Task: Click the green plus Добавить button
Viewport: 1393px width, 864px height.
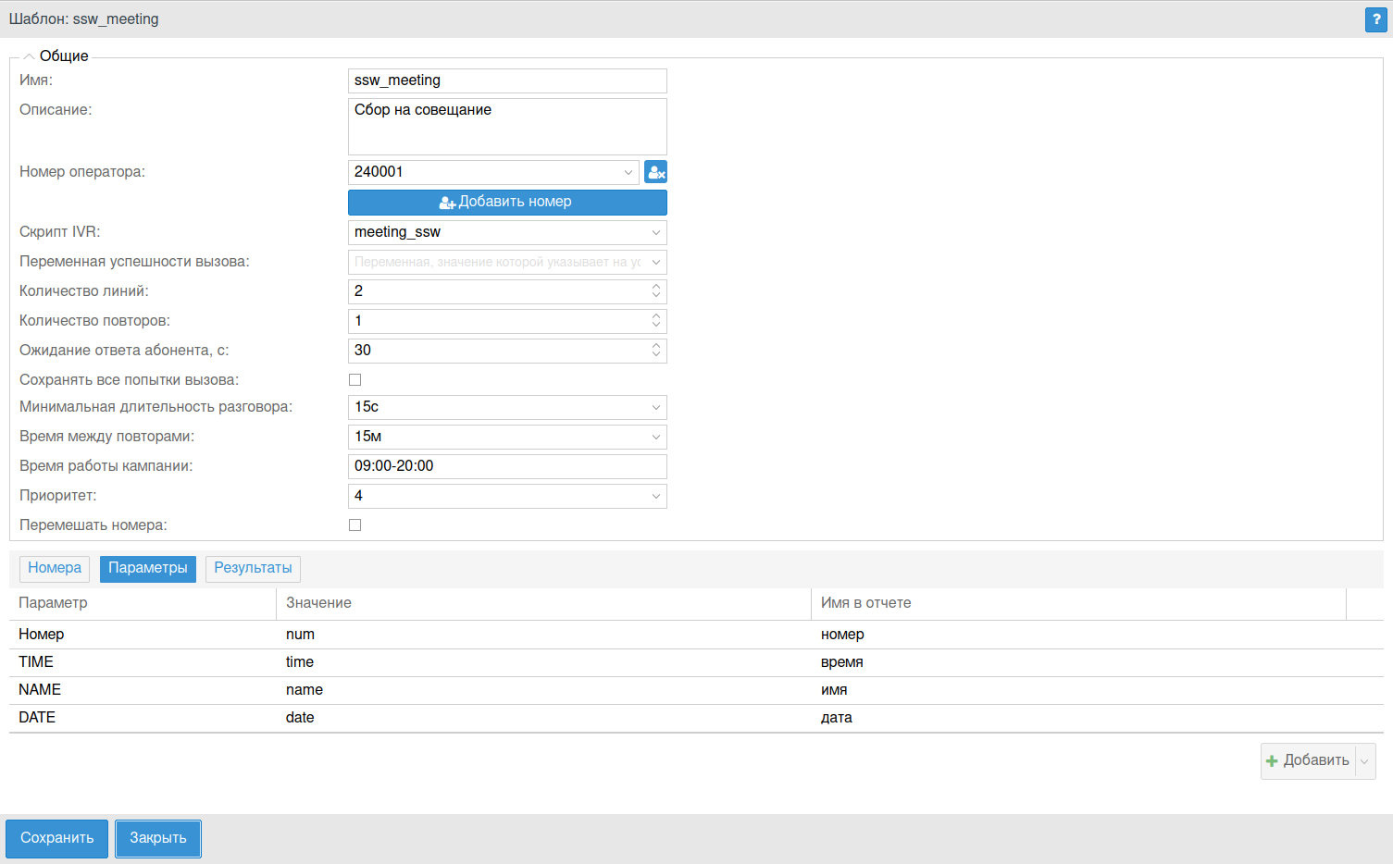Action: (x=1308, y=760)
